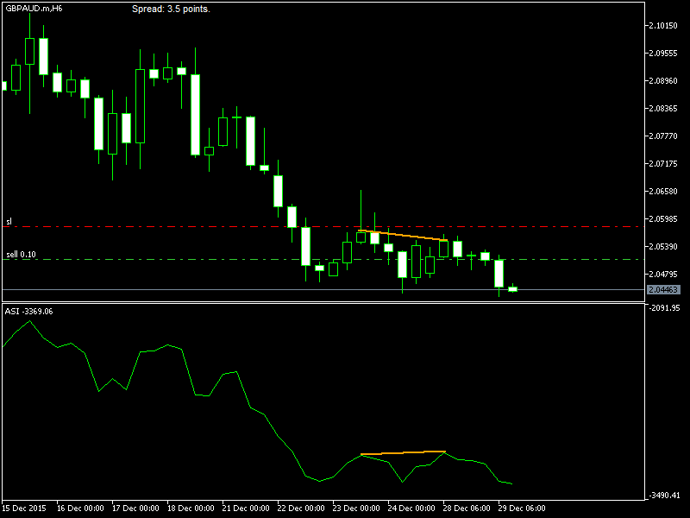
Task: Click the ASI -3369.06 indicator label
Action: (28, 312)
